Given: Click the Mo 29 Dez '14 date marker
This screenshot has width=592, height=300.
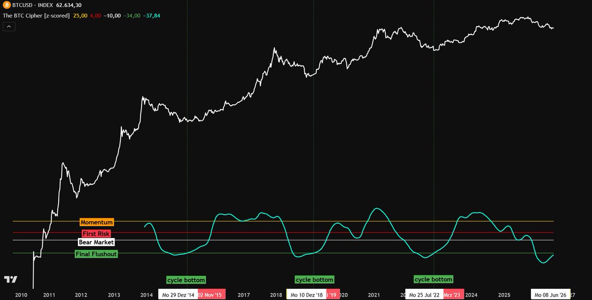Looking at the screenshot, I should click(x=178, y=295).
